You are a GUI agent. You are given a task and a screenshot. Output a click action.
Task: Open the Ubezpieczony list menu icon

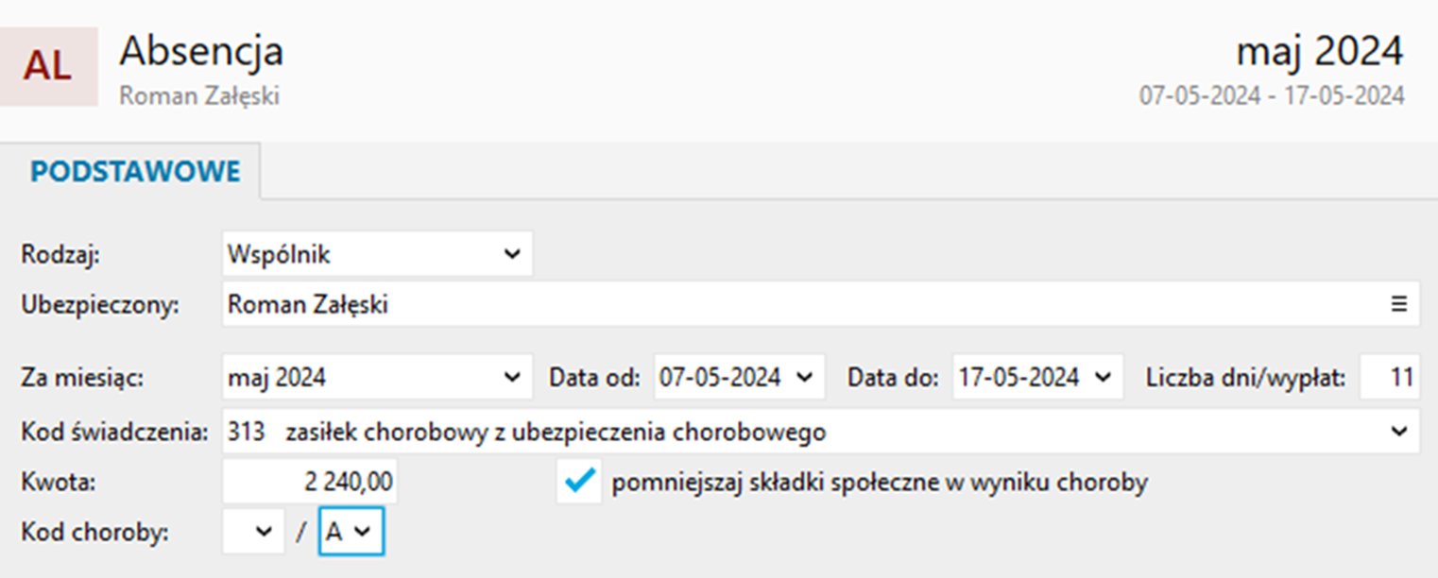click(1398, 304)
